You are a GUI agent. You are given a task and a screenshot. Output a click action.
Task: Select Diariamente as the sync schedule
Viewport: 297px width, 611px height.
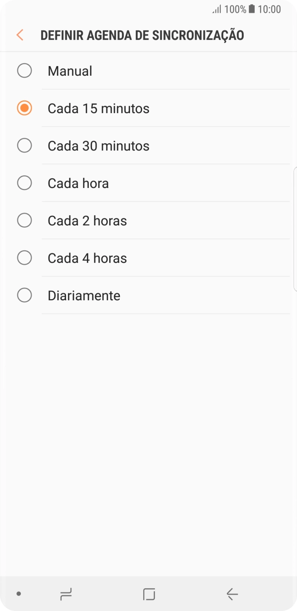point(24,295)
